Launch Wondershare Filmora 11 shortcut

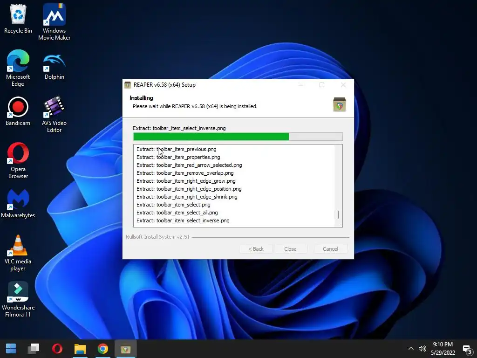click(18, 300)
